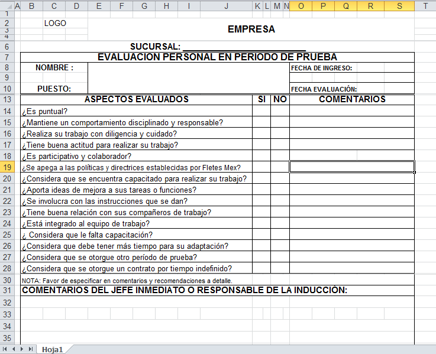
Task: Select column T header
Action: click(425, 6)
